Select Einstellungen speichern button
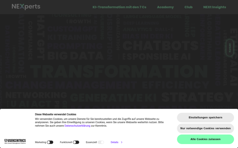This screenshot has width=238, height=148. click(205, 118)
